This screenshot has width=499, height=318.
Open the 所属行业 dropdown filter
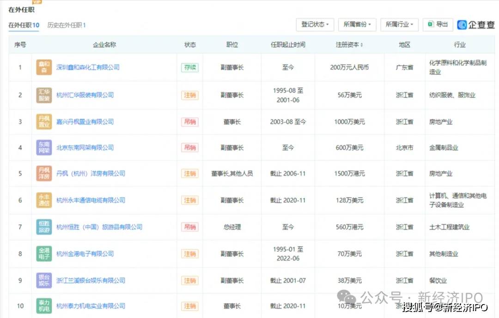(x=400, y=24)
